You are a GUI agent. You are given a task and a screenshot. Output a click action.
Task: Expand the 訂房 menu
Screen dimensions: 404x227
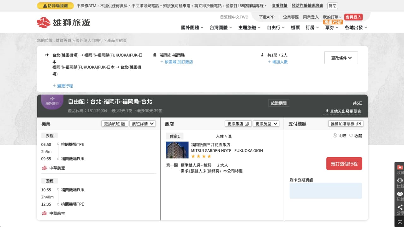(x=312, y=27)
